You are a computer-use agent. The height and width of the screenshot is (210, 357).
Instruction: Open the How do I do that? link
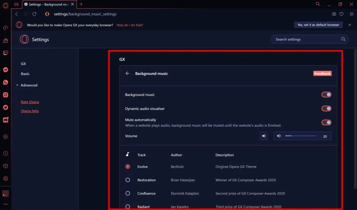(x=130, y=25)
